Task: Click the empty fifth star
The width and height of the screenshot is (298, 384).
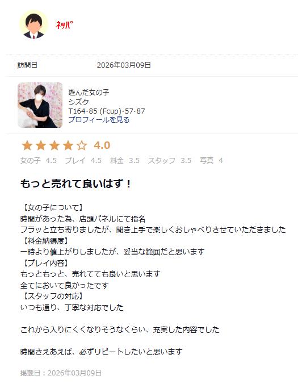Action: click(82, 145)
